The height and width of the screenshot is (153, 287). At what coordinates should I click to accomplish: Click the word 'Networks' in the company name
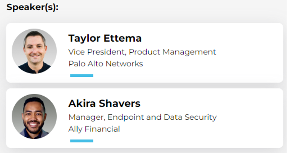[124, 64]
